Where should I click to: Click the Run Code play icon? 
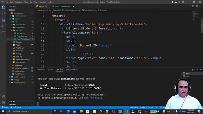tap(189, 6)
